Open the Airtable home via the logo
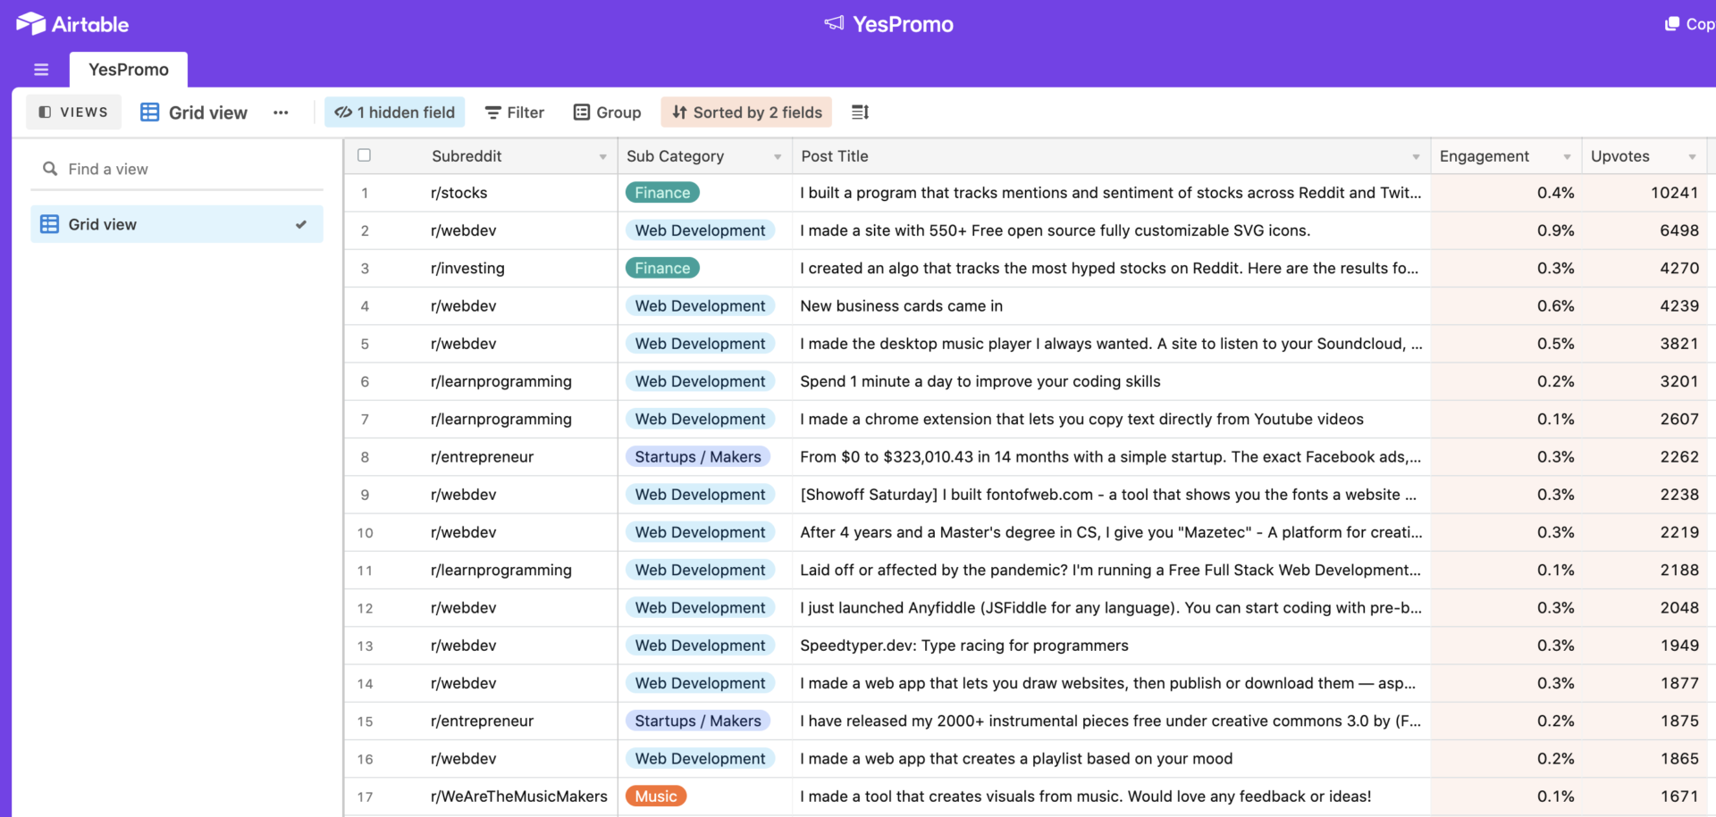 pos(71,23)
